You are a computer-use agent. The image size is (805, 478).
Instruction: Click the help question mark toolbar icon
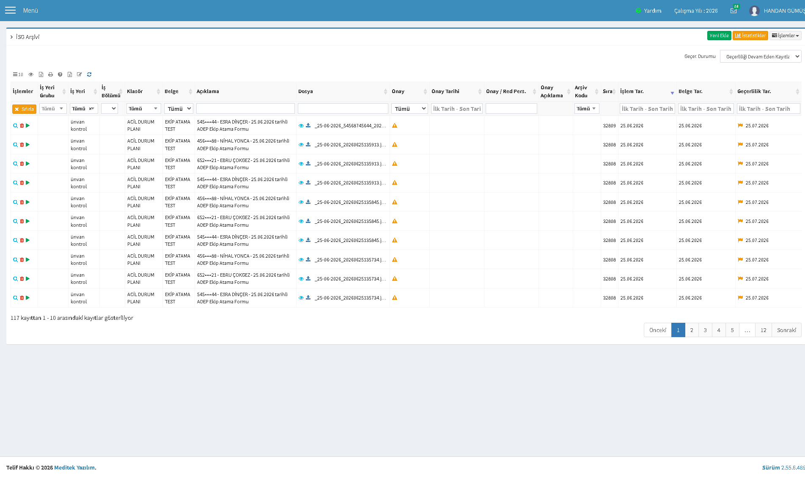[x=60, y=74]
